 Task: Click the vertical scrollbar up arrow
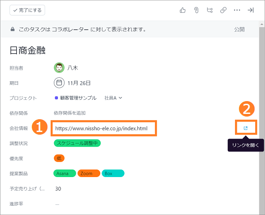pos(262,24)
